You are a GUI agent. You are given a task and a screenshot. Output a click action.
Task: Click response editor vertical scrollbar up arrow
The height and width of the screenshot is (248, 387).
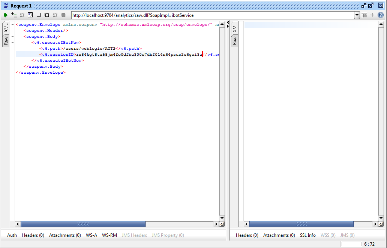click(x=381, y=24)
